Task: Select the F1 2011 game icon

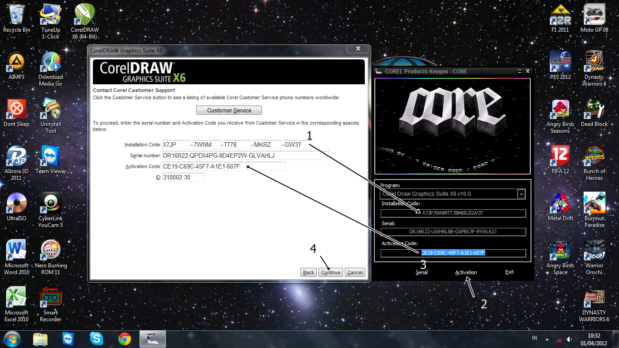Action: pyautogui.click(x=560, y=19)
